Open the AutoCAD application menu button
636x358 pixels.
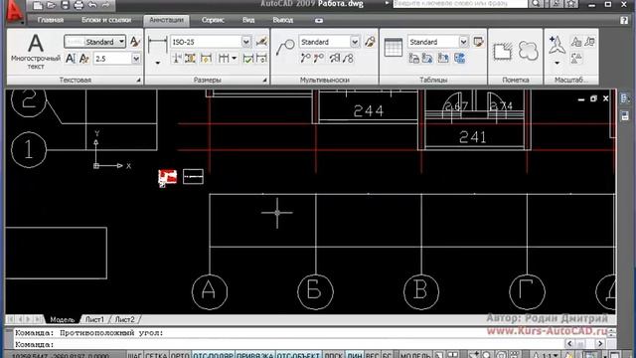(x=14, y=11)
